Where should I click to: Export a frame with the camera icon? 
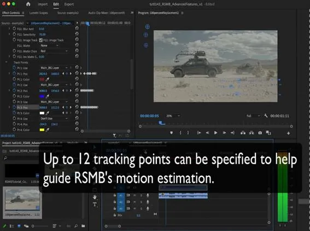260,133
